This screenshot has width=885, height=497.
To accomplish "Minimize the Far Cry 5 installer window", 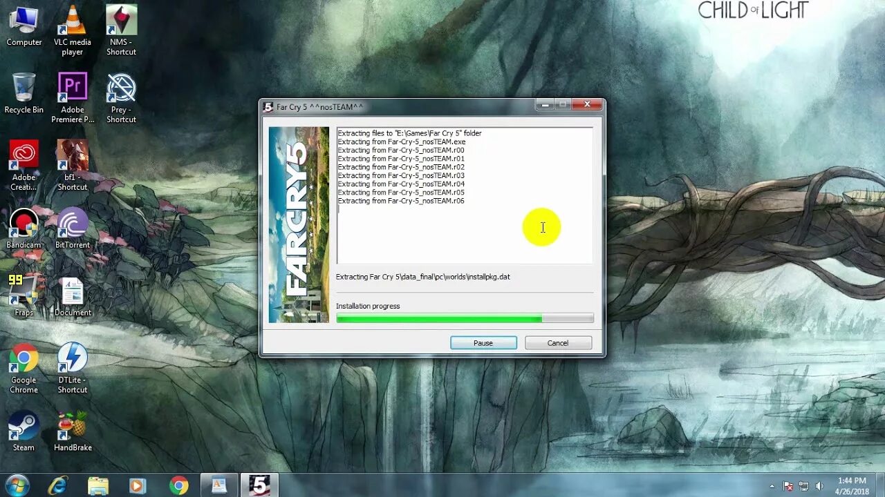I will tap(545, 105).
